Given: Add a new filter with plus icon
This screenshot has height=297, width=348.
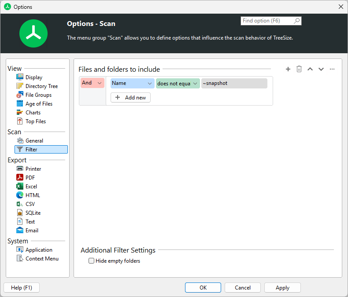Looking at the screenshot, I should pos(288,69).
